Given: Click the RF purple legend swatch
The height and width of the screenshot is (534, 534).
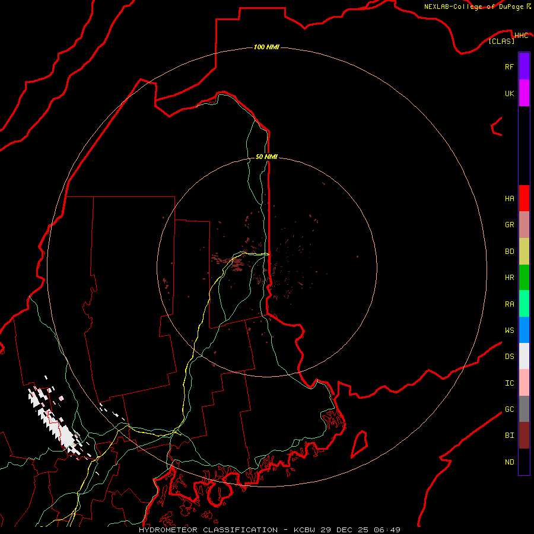Looking at the screenshot, I should (524, 66).
